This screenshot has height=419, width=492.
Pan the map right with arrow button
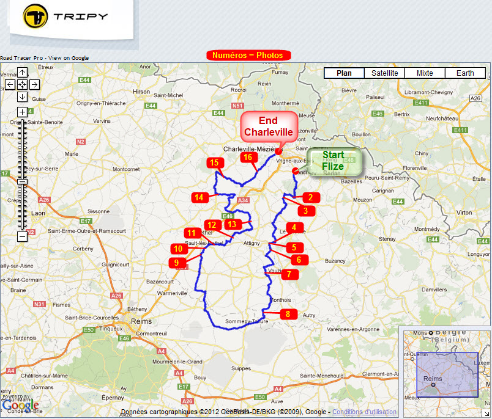(34, 84)
